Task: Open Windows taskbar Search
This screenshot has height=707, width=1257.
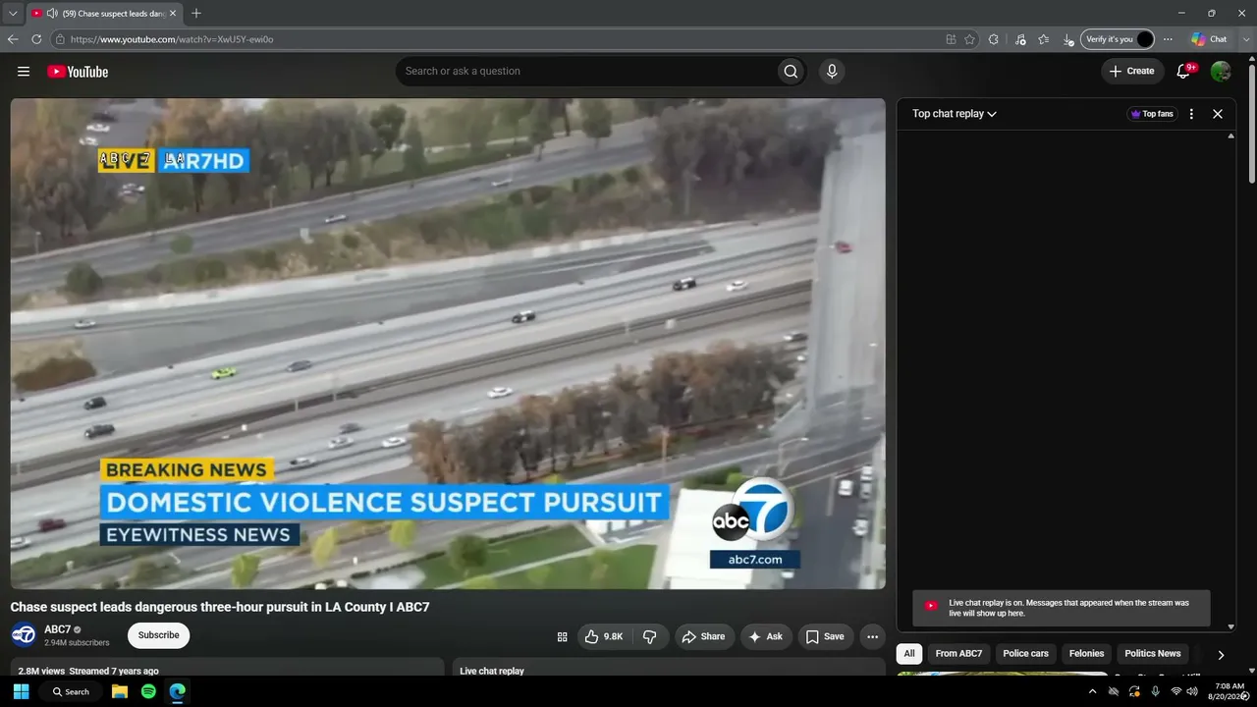Action: 71,691
